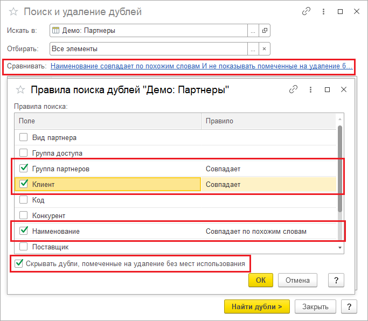
Task: Uncheck the Наименование checkbox
Action: click(24, 231)
